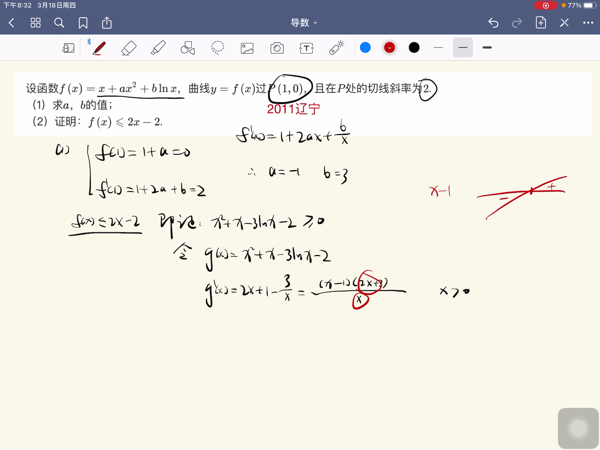Undo the last pen stroke

click(x=493, y=22)
